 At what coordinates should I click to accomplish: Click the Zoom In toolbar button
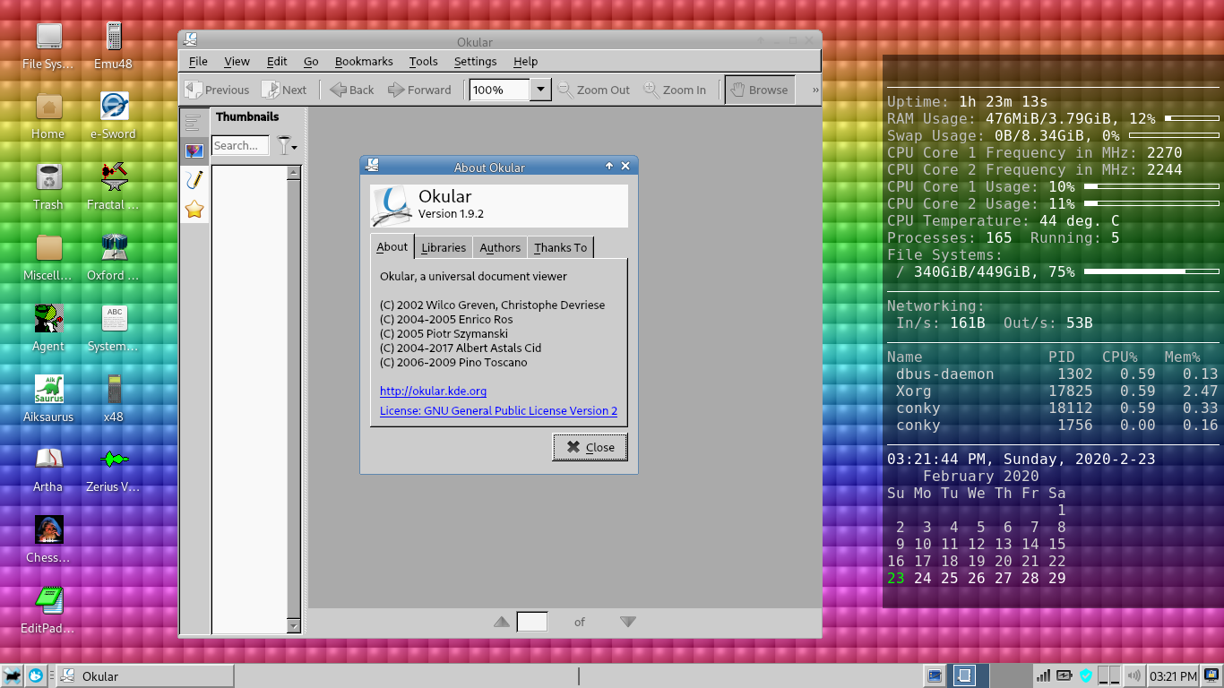point(675,90)
